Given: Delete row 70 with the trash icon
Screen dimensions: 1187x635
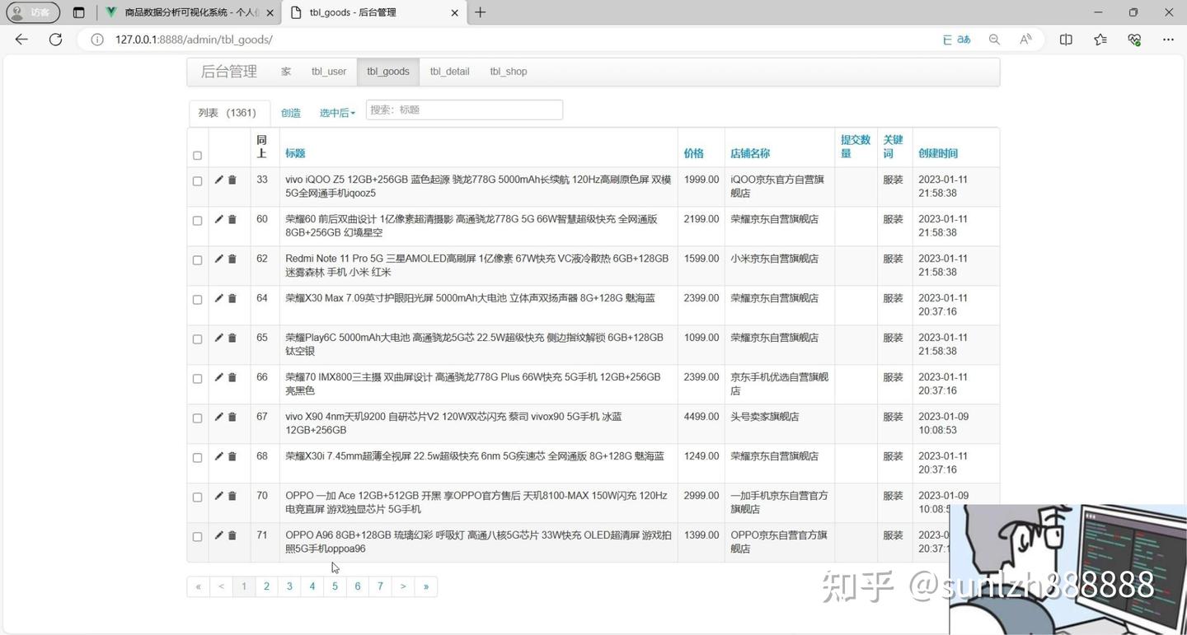Looking at the screenshot, I should tap(232, 496).
